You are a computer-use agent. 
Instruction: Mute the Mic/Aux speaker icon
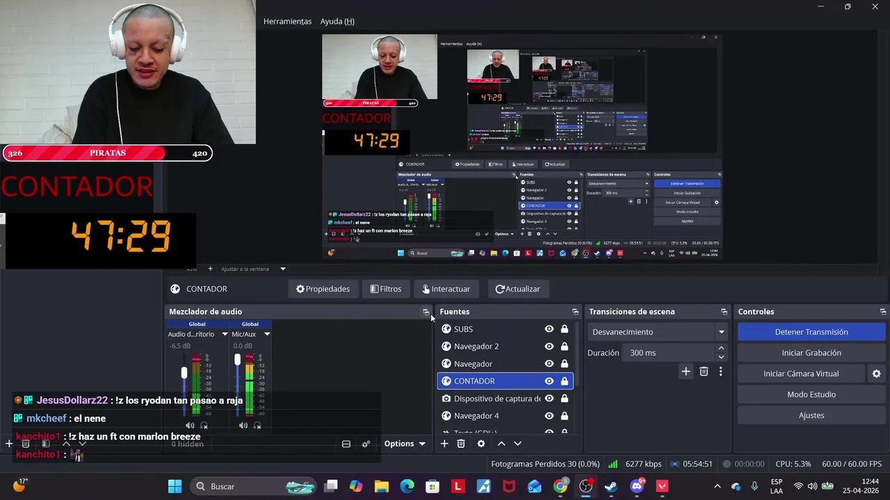[243, 425]
